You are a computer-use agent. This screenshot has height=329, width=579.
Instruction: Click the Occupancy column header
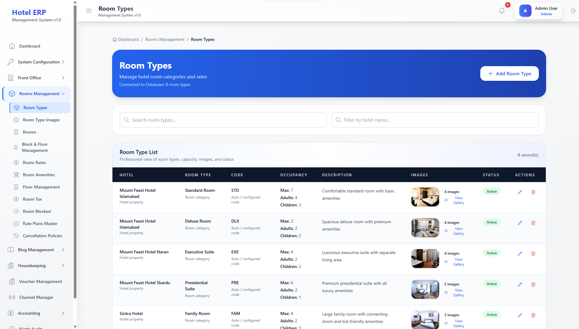click(x=293, y=175)
